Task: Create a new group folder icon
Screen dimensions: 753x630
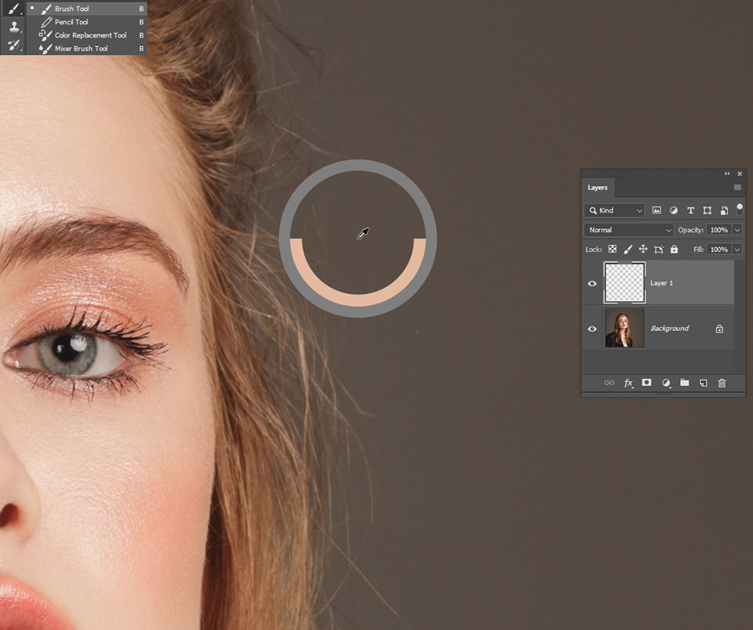Action: tap(684, 384)
